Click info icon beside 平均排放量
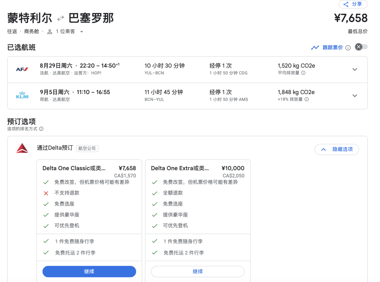This screenshot has width=380, height=282. tap(303, 73)
